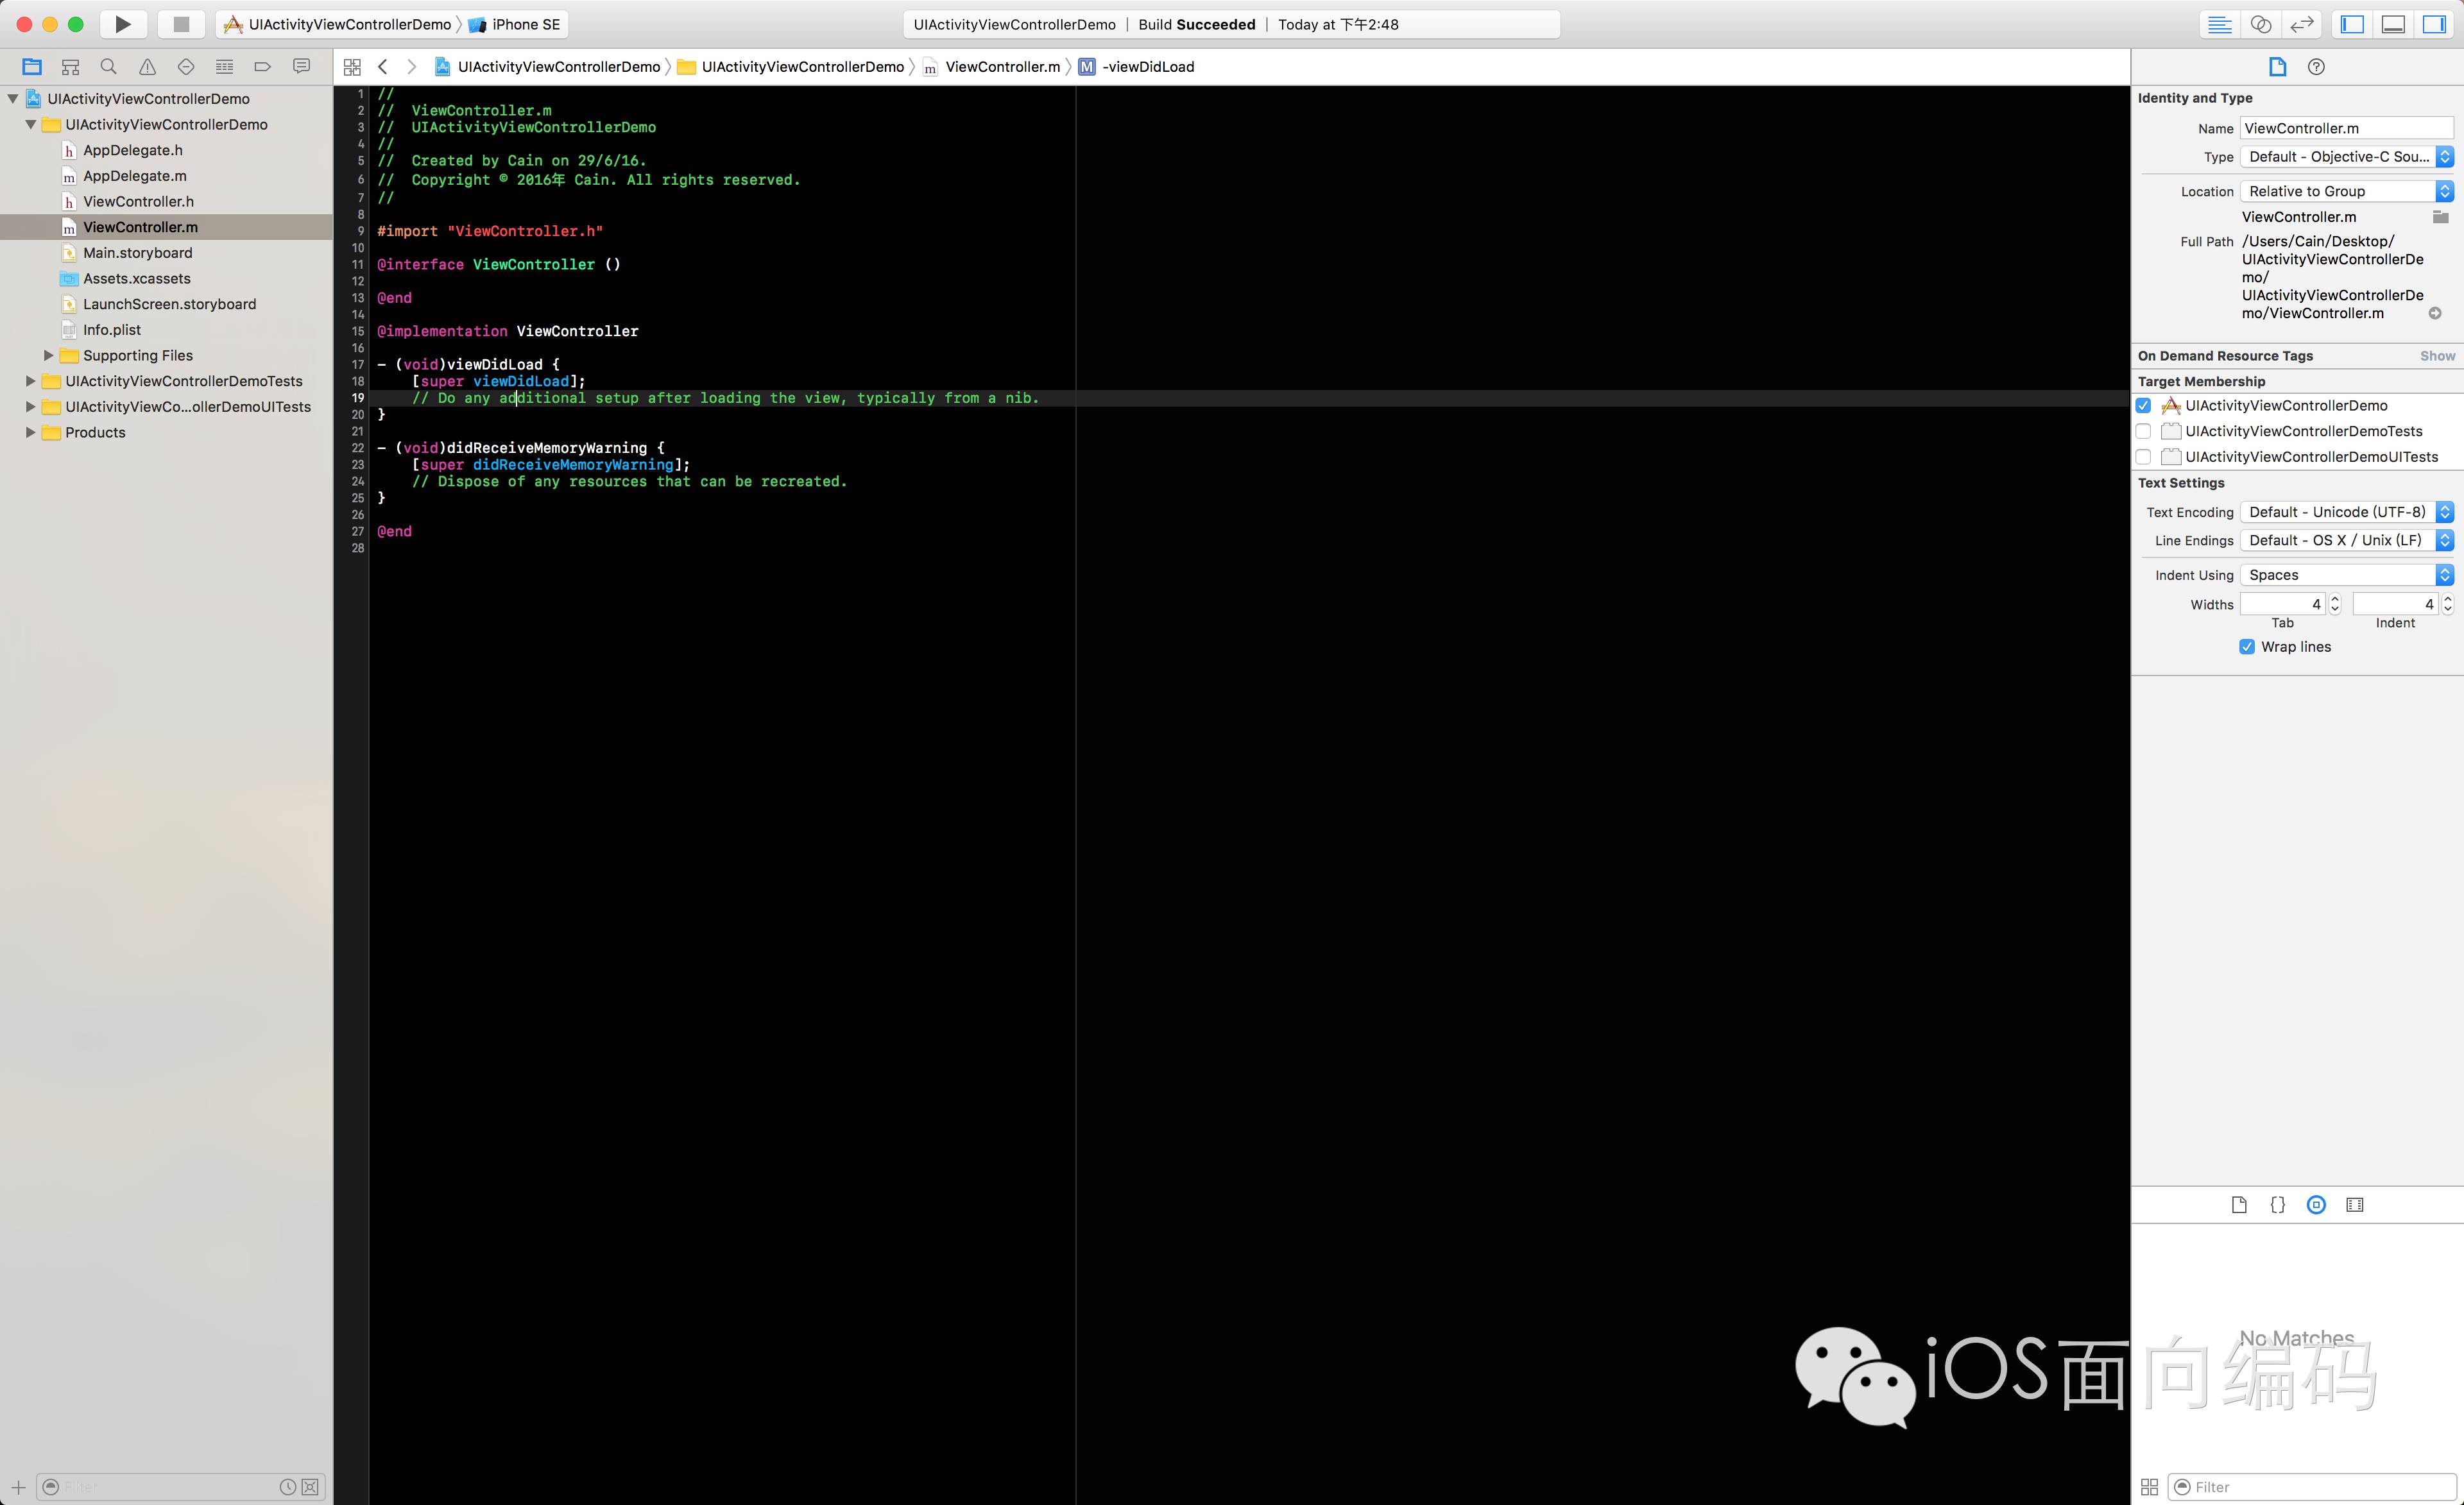
Task: Enable the UIActivityViewControllerDemoTests target membership
Action: click(x=2143, y=431)
